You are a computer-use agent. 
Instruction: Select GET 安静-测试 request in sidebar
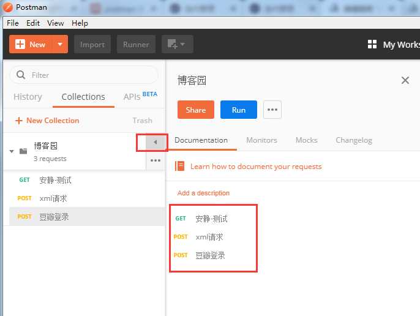point(87,180)
